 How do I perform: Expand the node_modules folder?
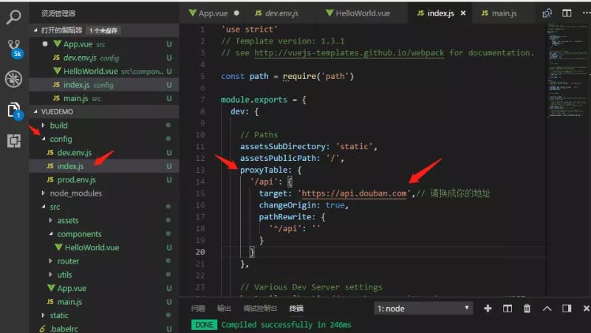(x=75, y=193)
